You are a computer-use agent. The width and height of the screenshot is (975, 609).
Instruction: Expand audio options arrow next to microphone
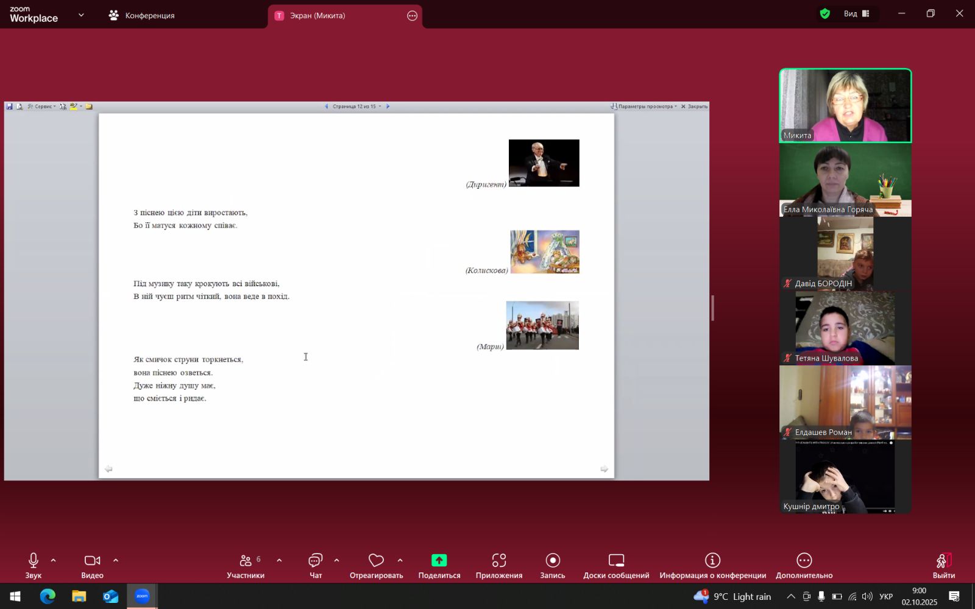pyautogui.click(x=54, y=561)
